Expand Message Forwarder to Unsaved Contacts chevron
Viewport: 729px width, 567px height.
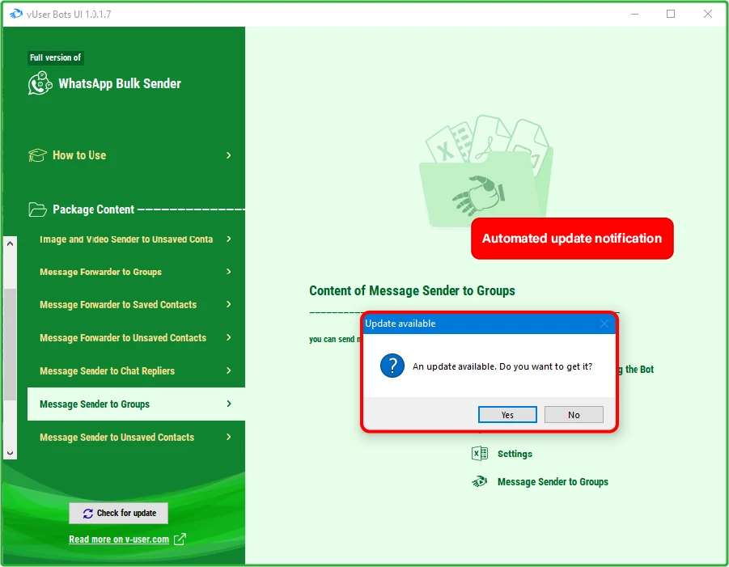pos(229,337)
